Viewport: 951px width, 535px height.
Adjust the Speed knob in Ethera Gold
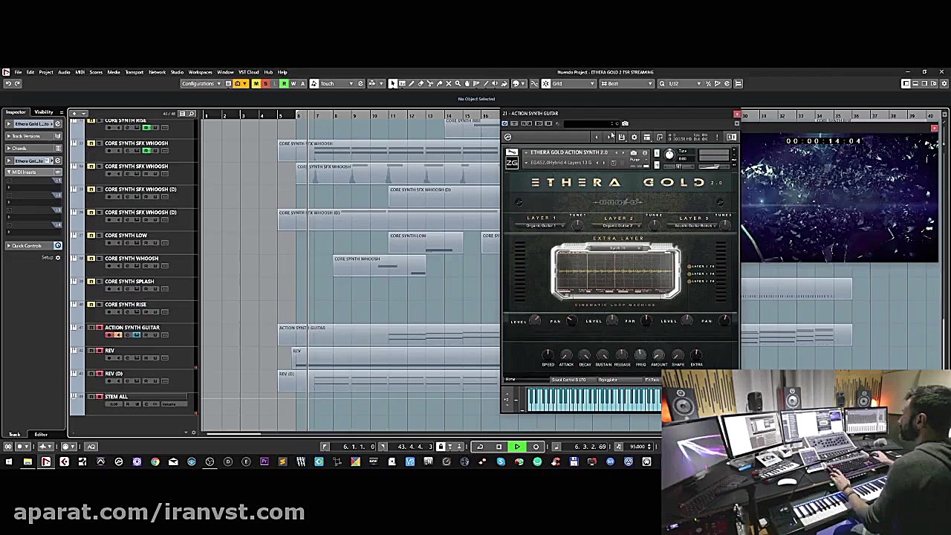pos(548,354)
